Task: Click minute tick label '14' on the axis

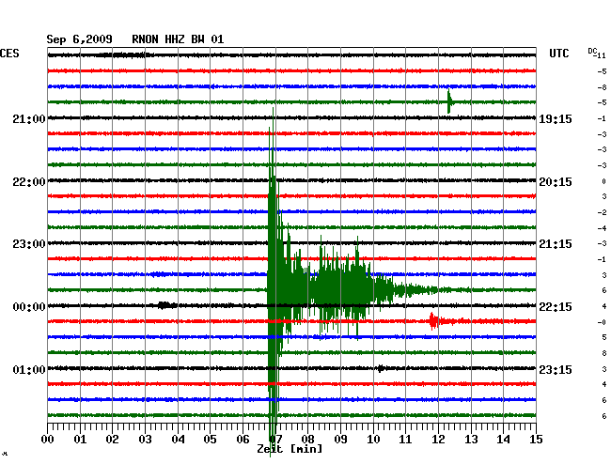Action: pos(503,440)
